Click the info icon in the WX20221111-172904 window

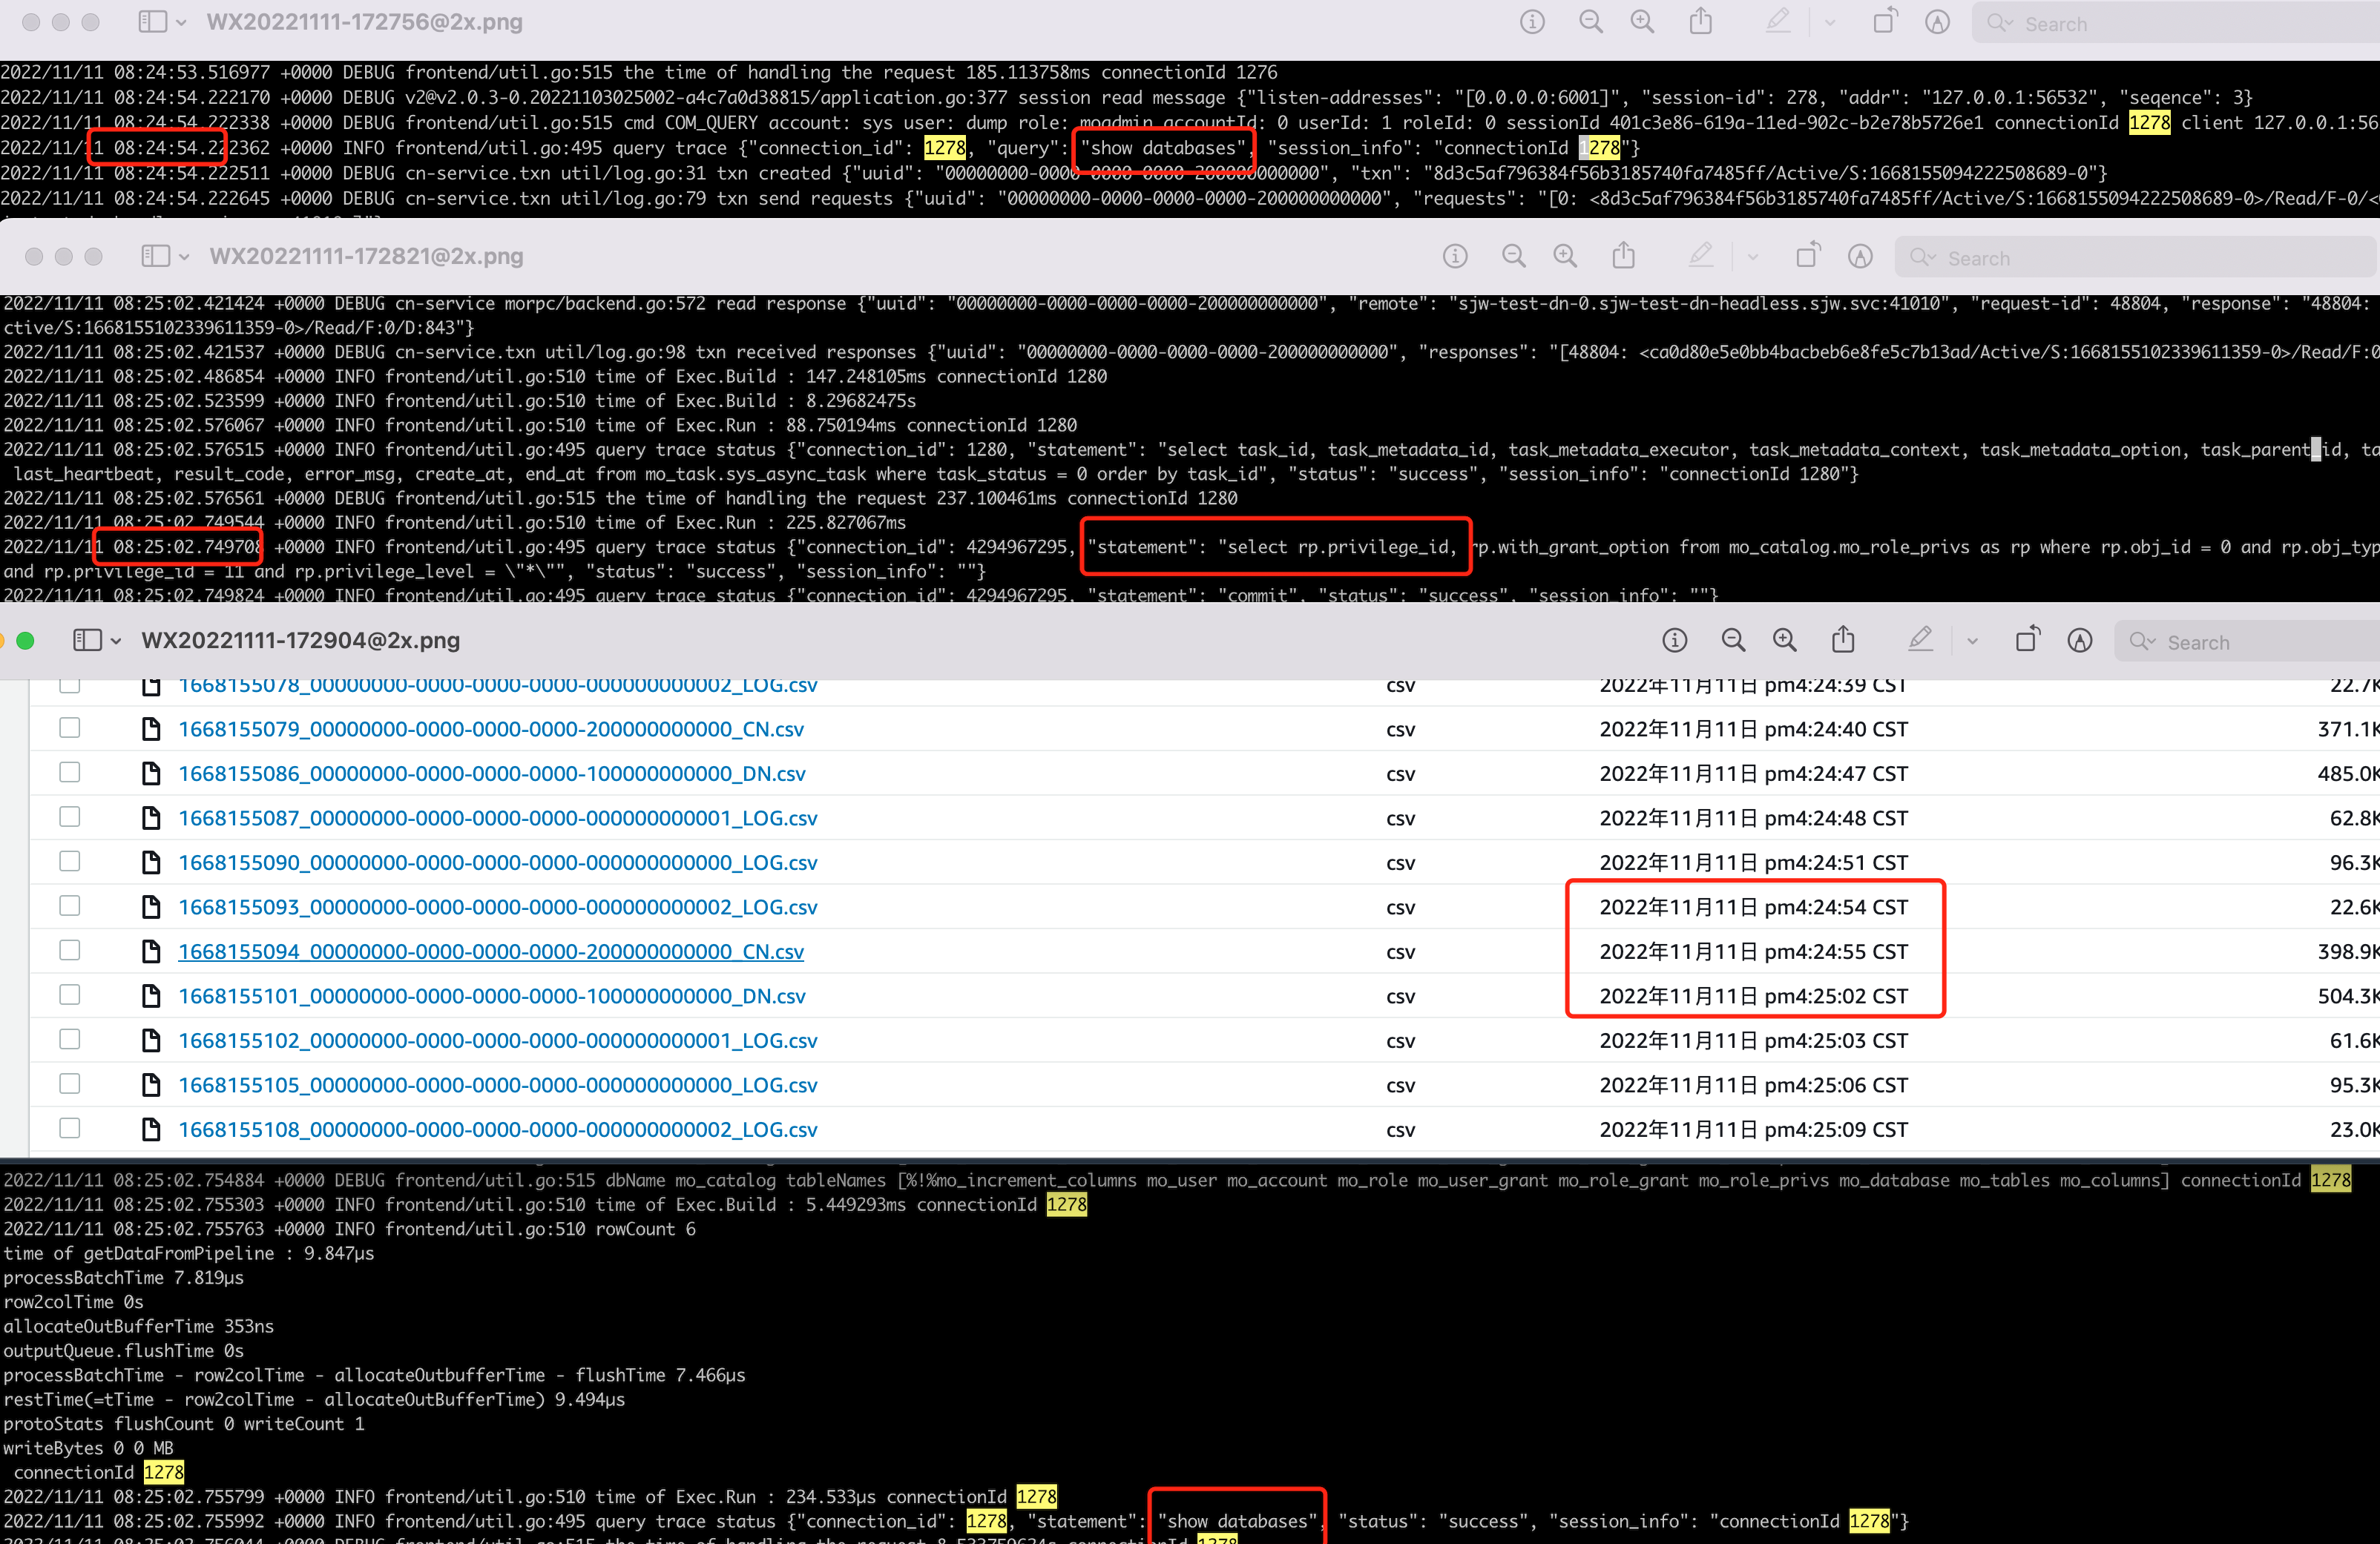1675,641
